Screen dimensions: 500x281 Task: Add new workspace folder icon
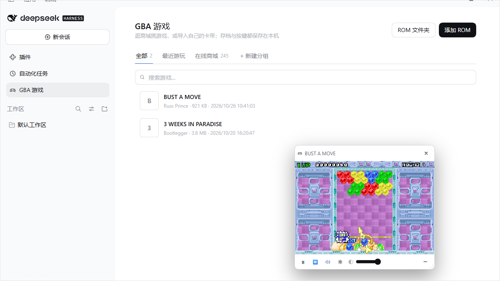click(x=105, y=109)
